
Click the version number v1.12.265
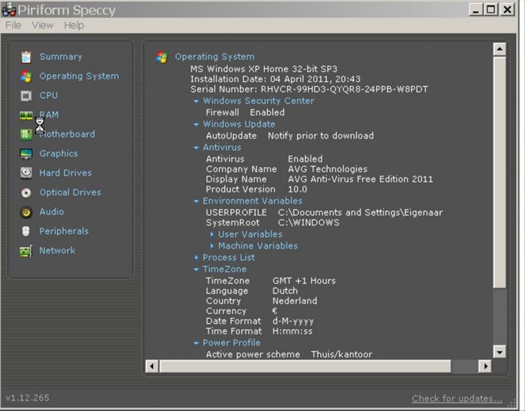pyautogui.click(x=28, y=398)
